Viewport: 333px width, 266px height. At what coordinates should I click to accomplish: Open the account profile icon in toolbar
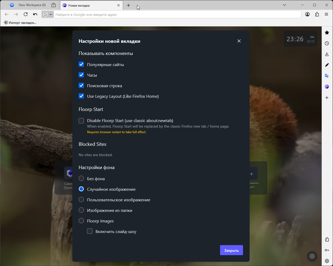point(307,14)
